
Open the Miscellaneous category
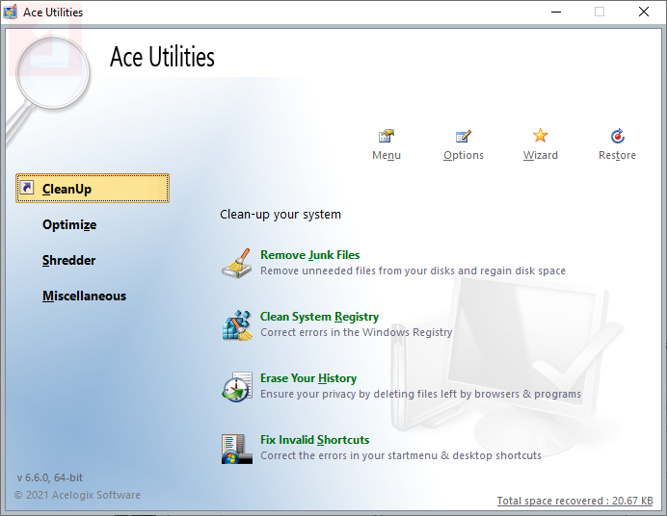point(84,296)
